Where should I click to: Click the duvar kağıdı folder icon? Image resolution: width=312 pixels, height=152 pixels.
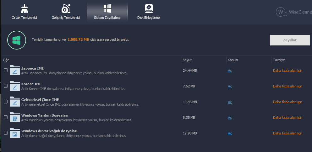tap(15, 133)
